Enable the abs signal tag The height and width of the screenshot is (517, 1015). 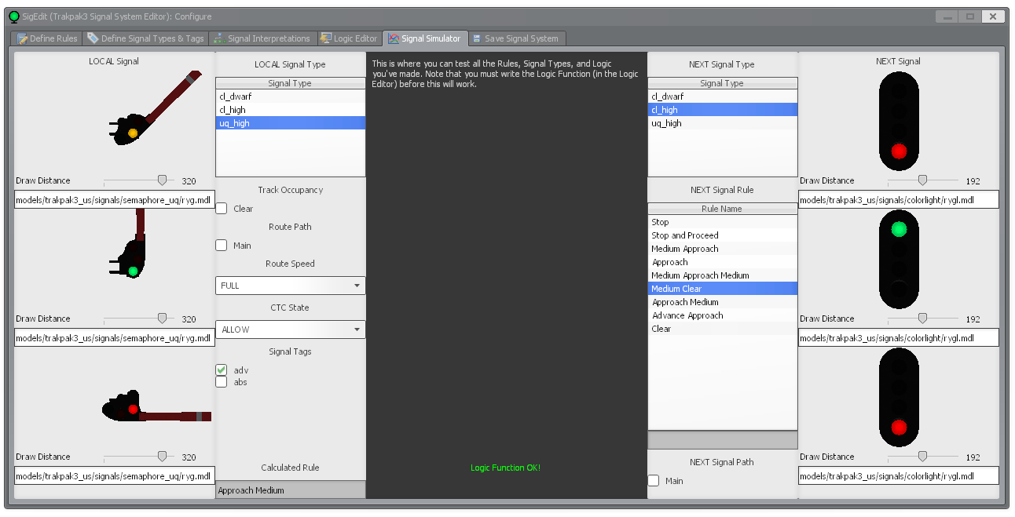tap(222, 382)
